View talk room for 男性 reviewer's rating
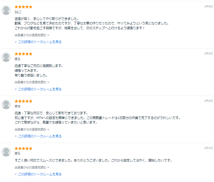 (x=40, y=136)
